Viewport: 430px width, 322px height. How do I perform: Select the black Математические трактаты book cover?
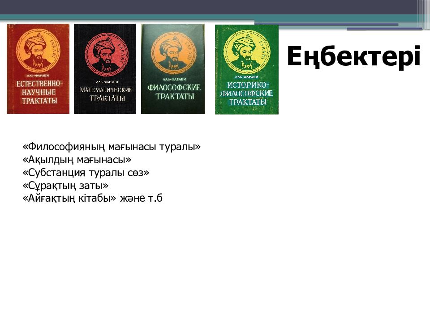coord(105,69)
